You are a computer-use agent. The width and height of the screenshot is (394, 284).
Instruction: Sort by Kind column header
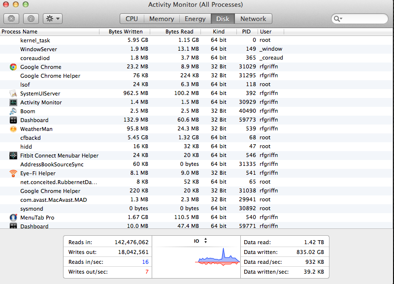[219, 32]
